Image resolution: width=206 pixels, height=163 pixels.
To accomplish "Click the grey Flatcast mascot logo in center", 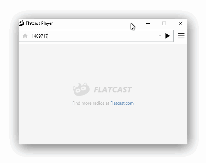I will 81,89.
